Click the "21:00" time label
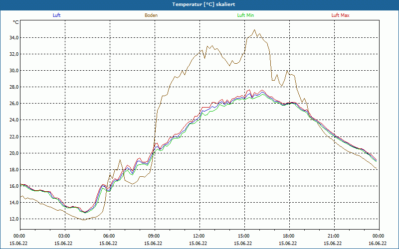The image size is (399, 249). [334, 236]
